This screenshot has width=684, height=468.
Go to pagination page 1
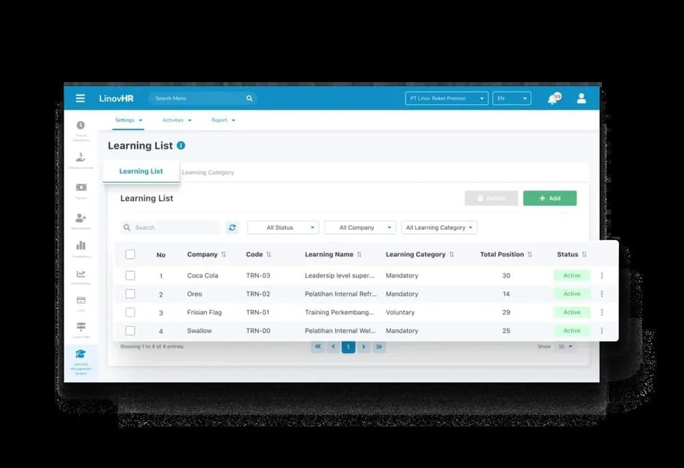[348, 347]
